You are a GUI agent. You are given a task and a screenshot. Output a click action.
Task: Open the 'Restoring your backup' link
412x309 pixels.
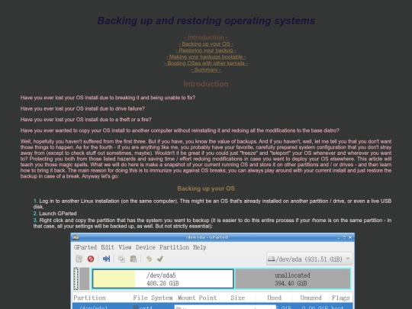[206, 50]
